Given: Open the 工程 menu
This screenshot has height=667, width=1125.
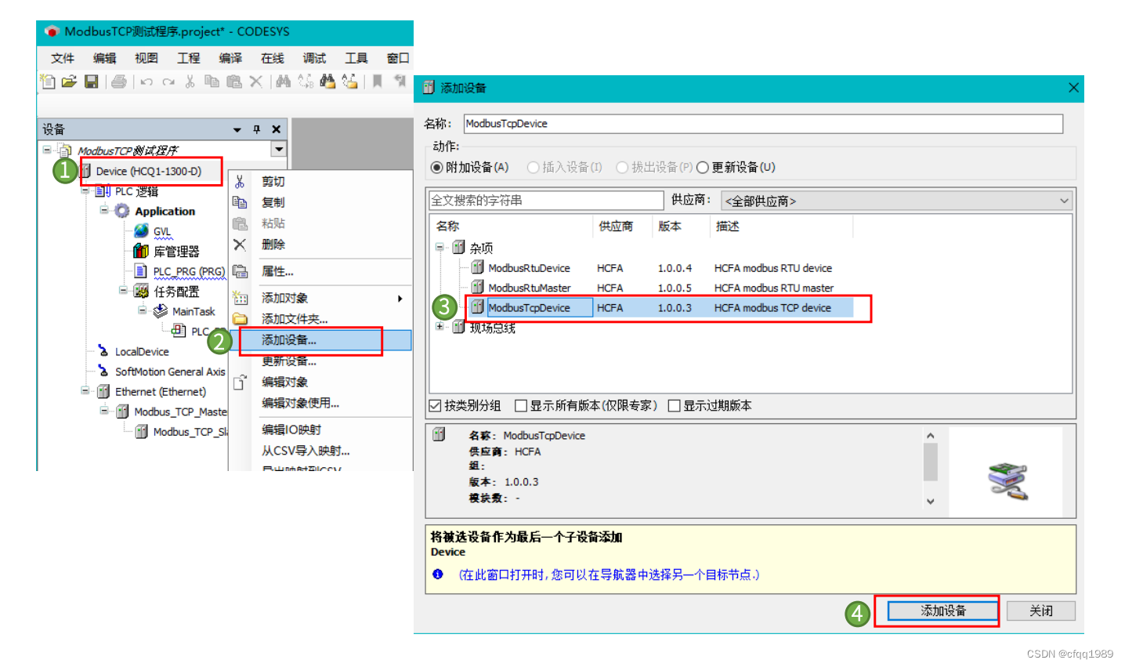Looking at the screenshot, I should [189, 58].
